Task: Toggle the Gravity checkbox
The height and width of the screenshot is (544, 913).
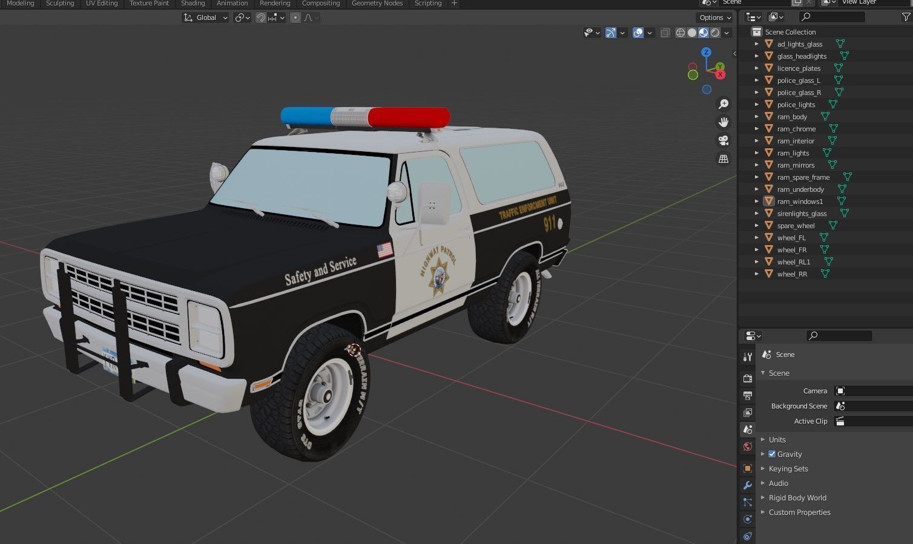Action: point(772,454)
